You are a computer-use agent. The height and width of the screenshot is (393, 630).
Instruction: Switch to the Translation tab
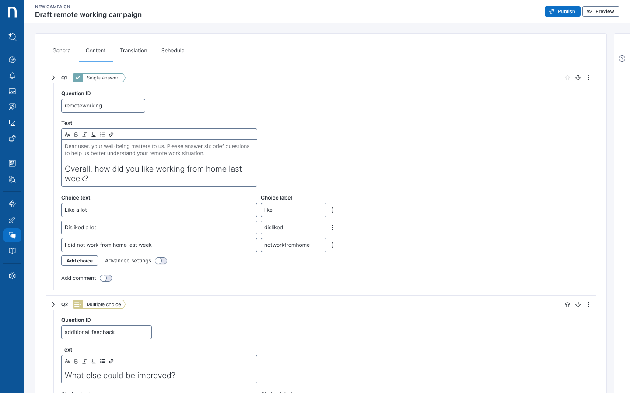[x=133, y=51]
